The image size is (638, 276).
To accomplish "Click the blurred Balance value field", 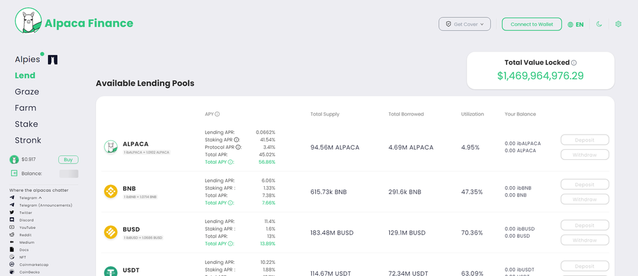I will [x=69, y=174].
